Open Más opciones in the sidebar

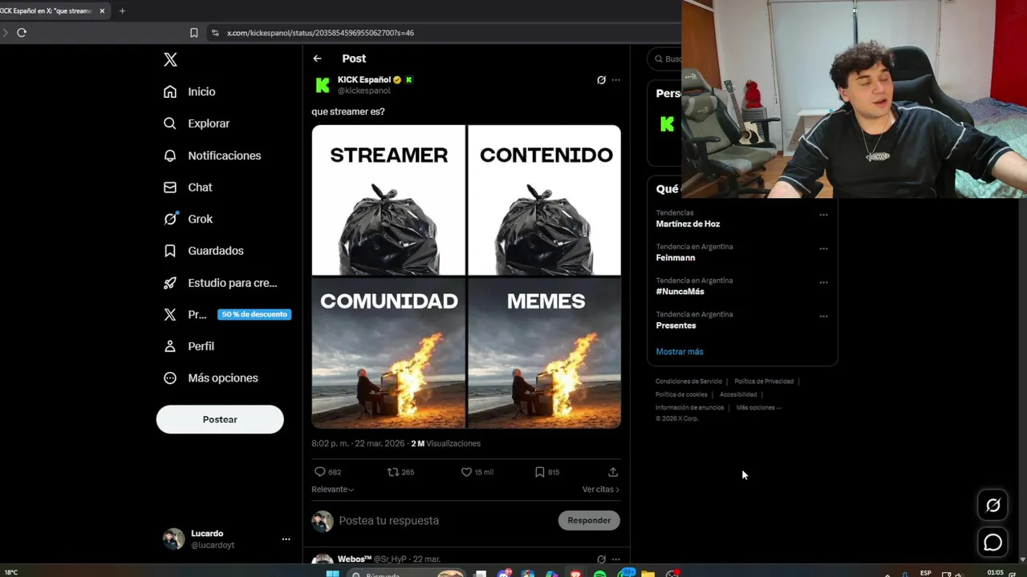pos(211,377)
